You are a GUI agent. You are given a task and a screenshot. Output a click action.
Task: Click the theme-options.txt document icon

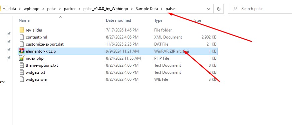click(x=22, y=65)
